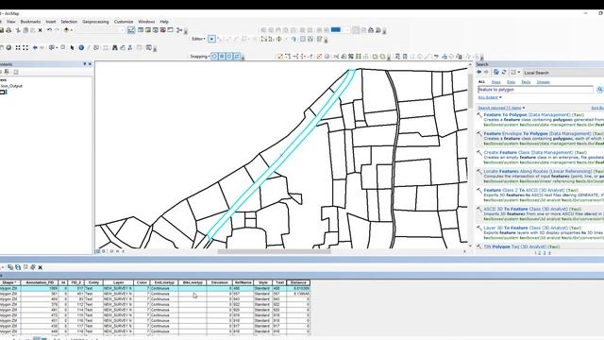Click the Undo arrow icon
This screenshot has height=340, width=604.
49,30
